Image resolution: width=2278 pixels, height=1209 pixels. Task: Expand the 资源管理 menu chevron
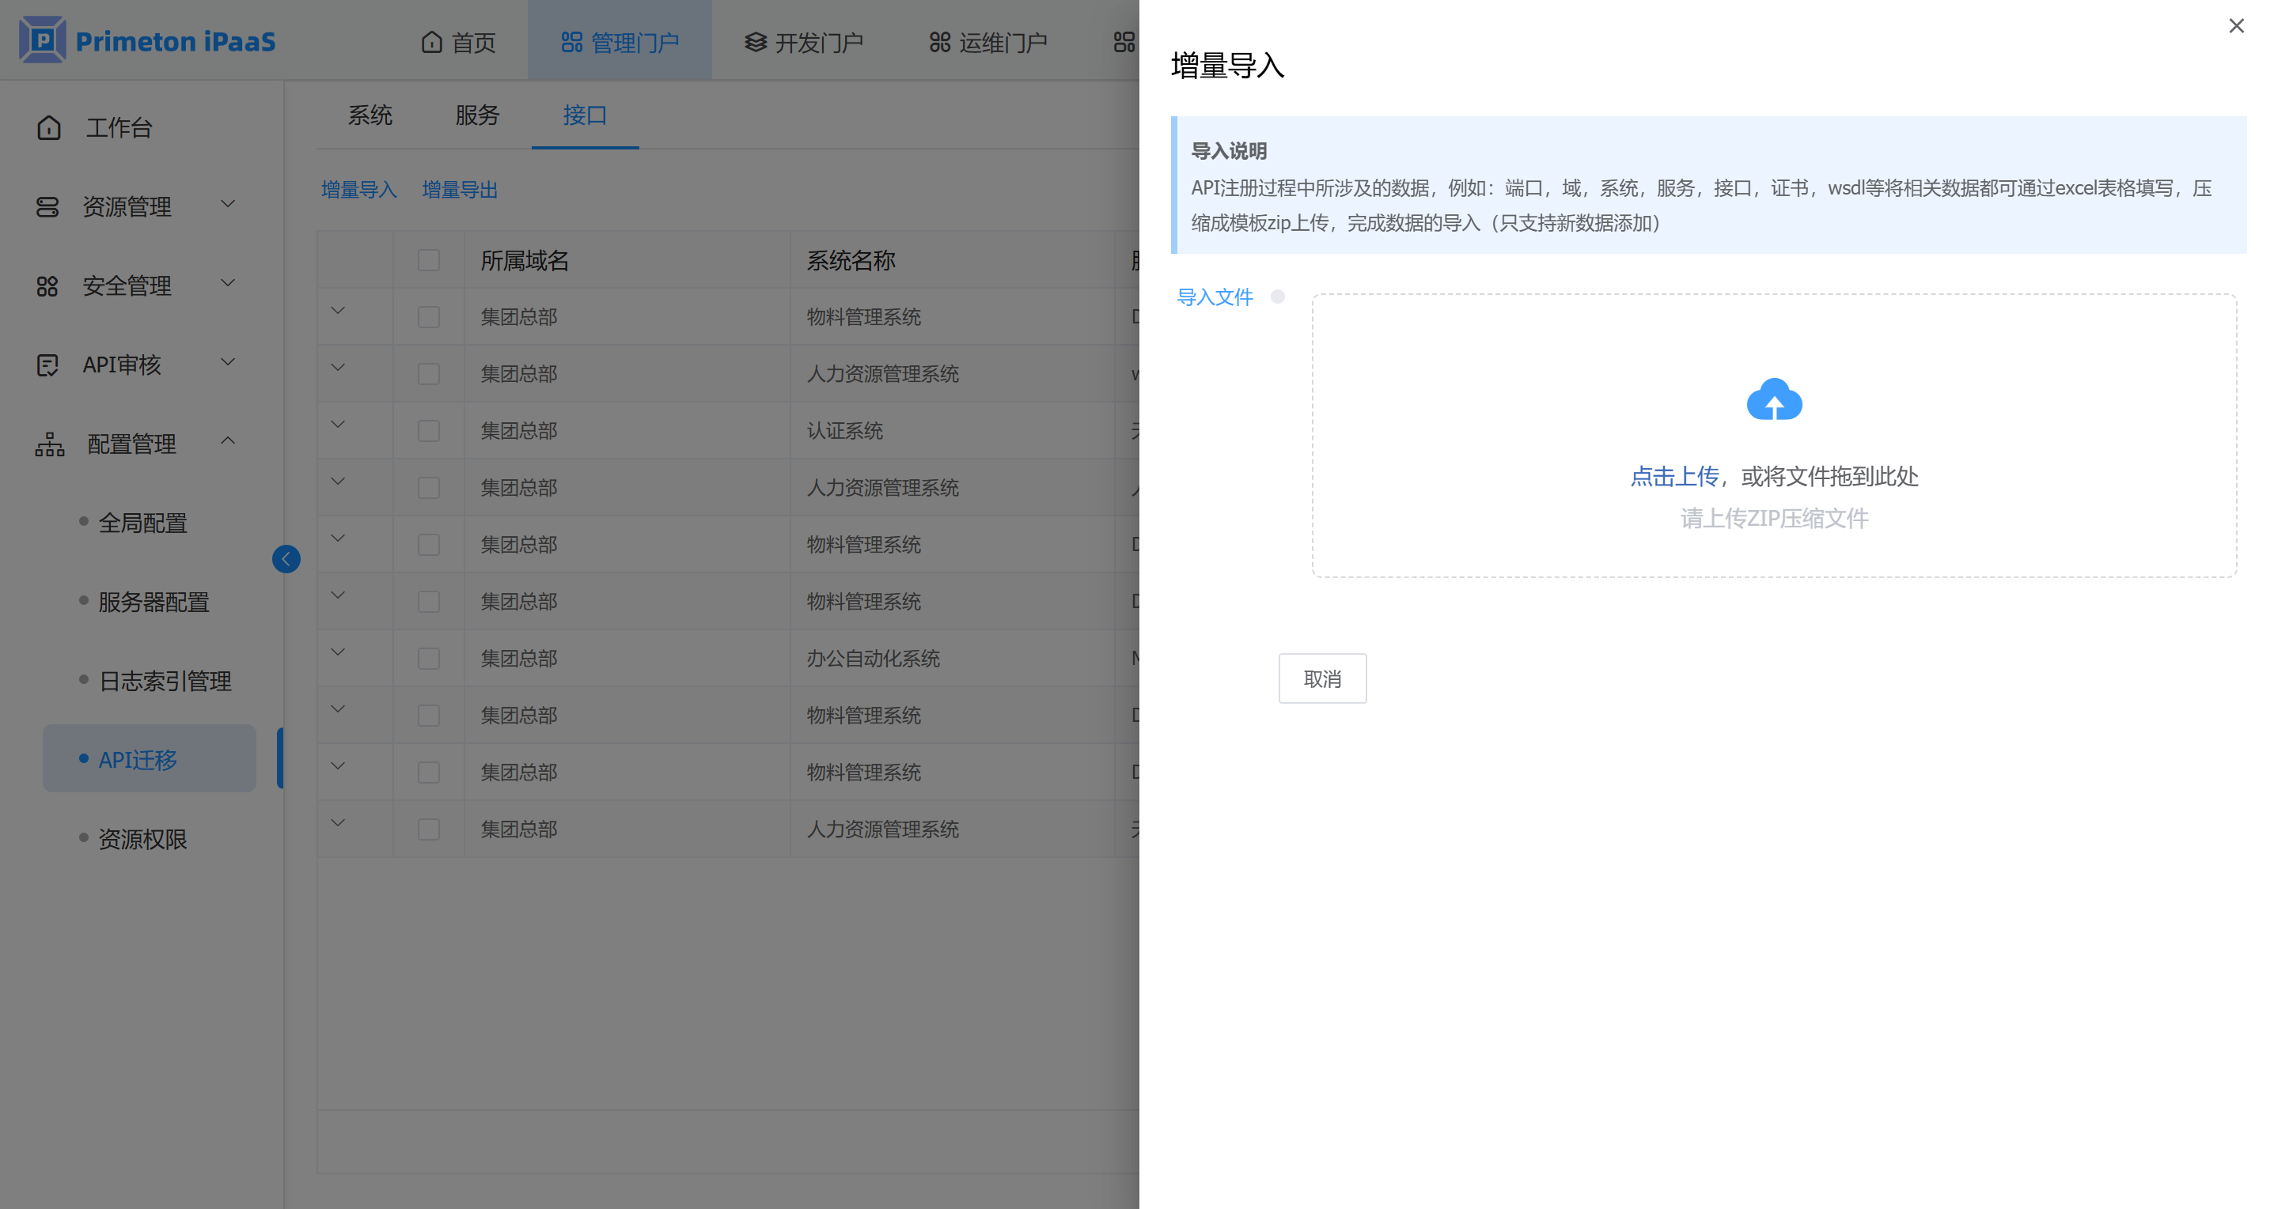coord(228,204)
